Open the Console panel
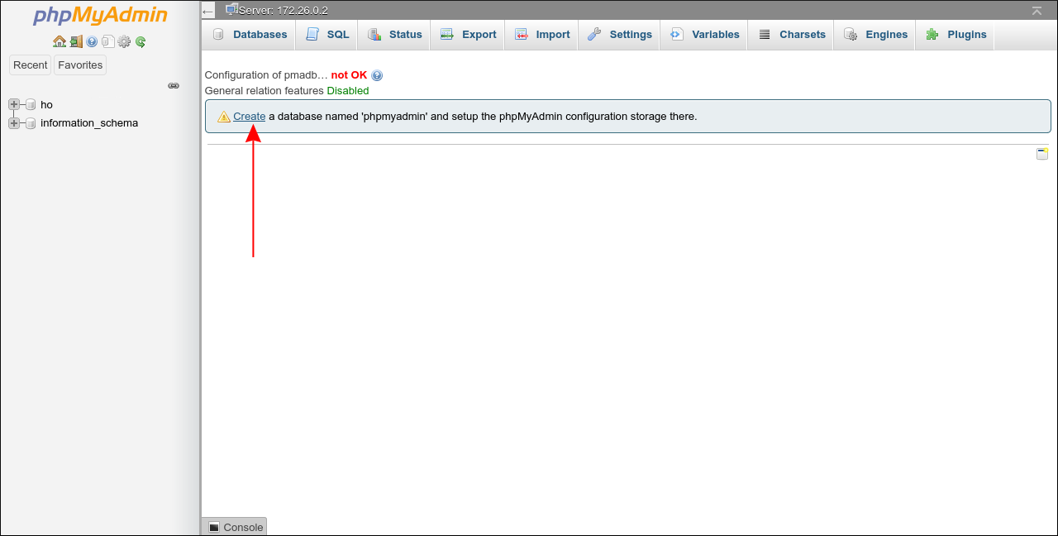 234,526
